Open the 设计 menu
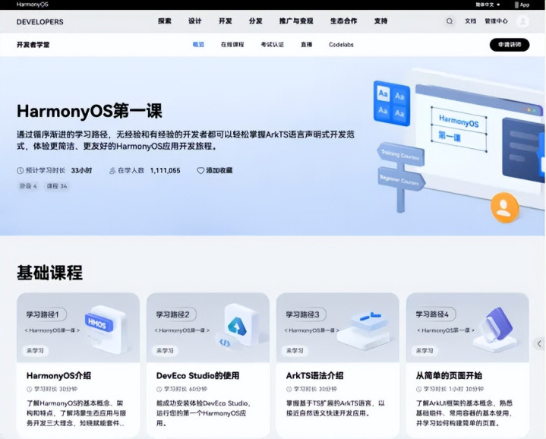Viewport: 546px width, 439px height. tap(195, 21)
